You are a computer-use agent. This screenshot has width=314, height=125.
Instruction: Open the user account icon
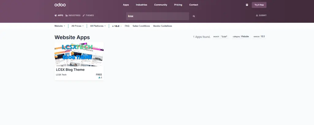247,5
